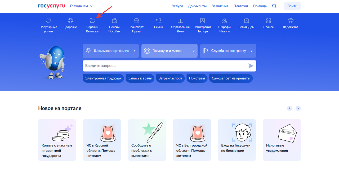Go to the Заявления menu item
Image resolution: width=339 pixels, height=175 pixels.
click(x=220, y=6)
